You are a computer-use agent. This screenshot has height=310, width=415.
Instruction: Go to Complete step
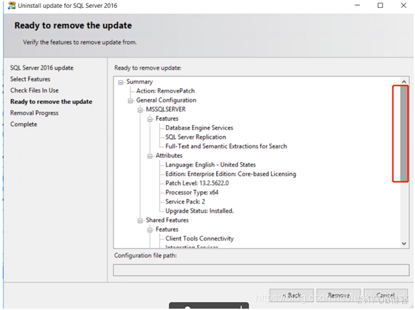pos(24,124)
